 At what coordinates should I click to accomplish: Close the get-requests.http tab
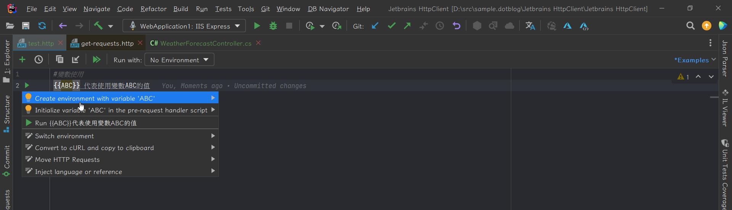click(140, 43)
